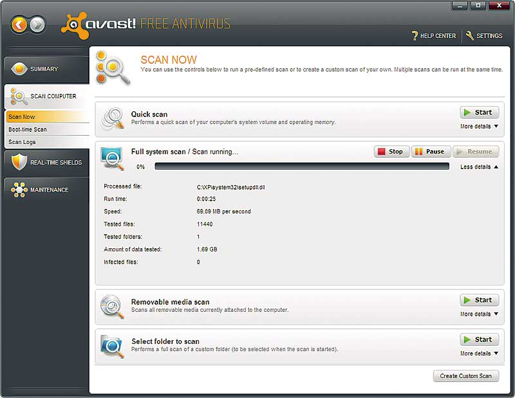Click the red square icon on Stop

pos(381,152)
